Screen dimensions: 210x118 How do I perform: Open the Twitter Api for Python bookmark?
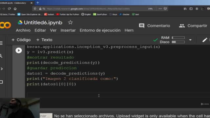coord(68,14)
